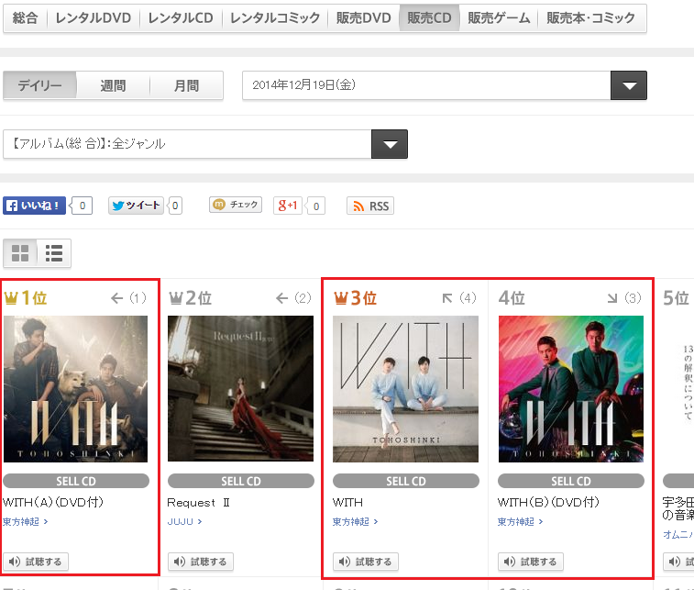Screen dimensions: 694x590
Task: Select the 月間 ranking period
Action: (x=186, y=86)
